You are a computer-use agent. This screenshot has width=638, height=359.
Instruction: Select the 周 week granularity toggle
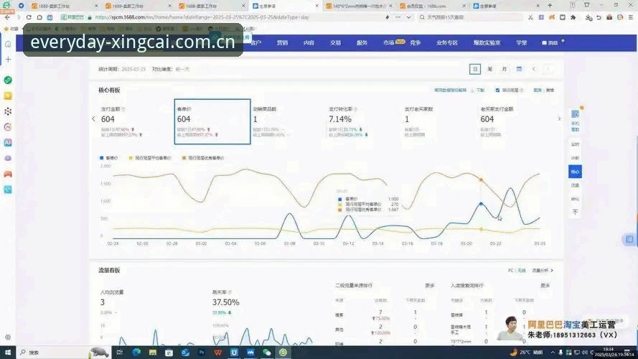(x=490, y=69)
